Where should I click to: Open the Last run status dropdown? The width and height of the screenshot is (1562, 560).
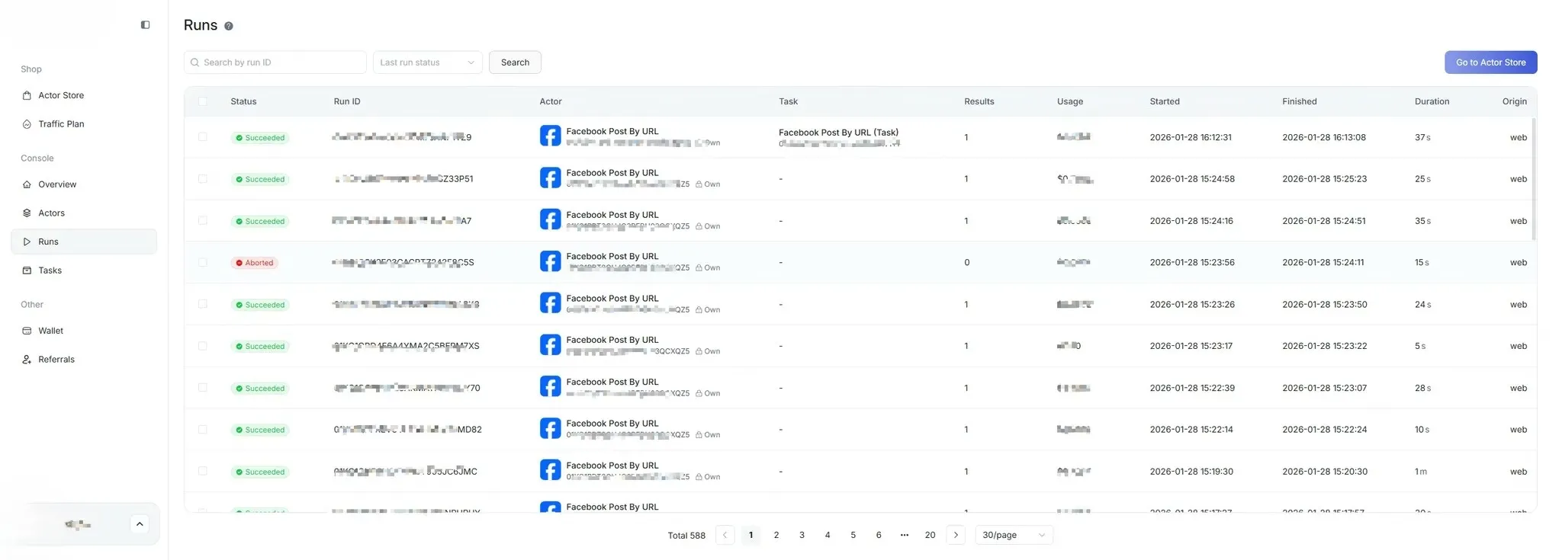427,62
